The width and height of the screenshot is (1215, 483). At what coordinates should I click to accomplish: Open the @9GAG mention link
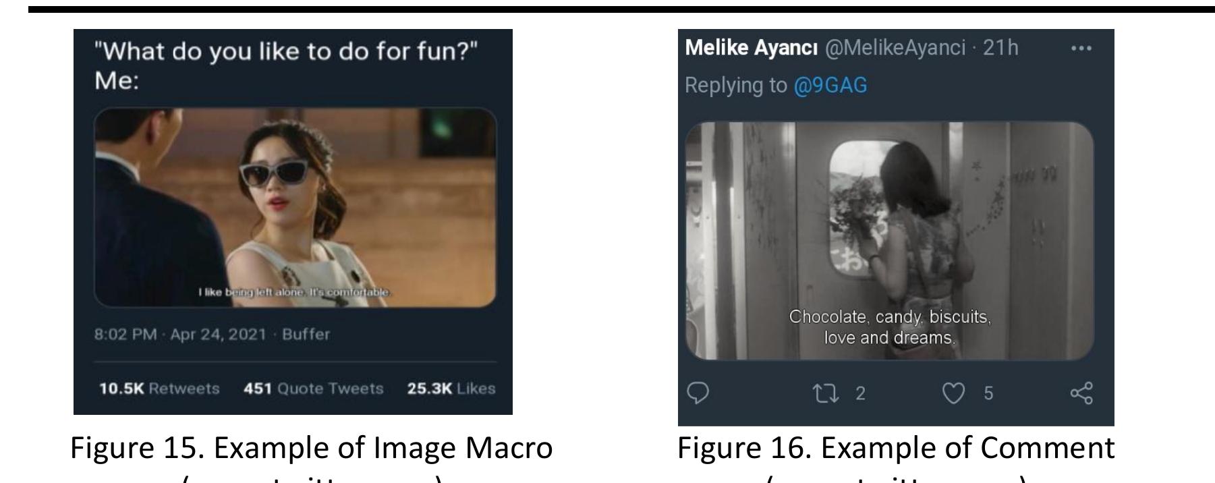click(830, 86)
